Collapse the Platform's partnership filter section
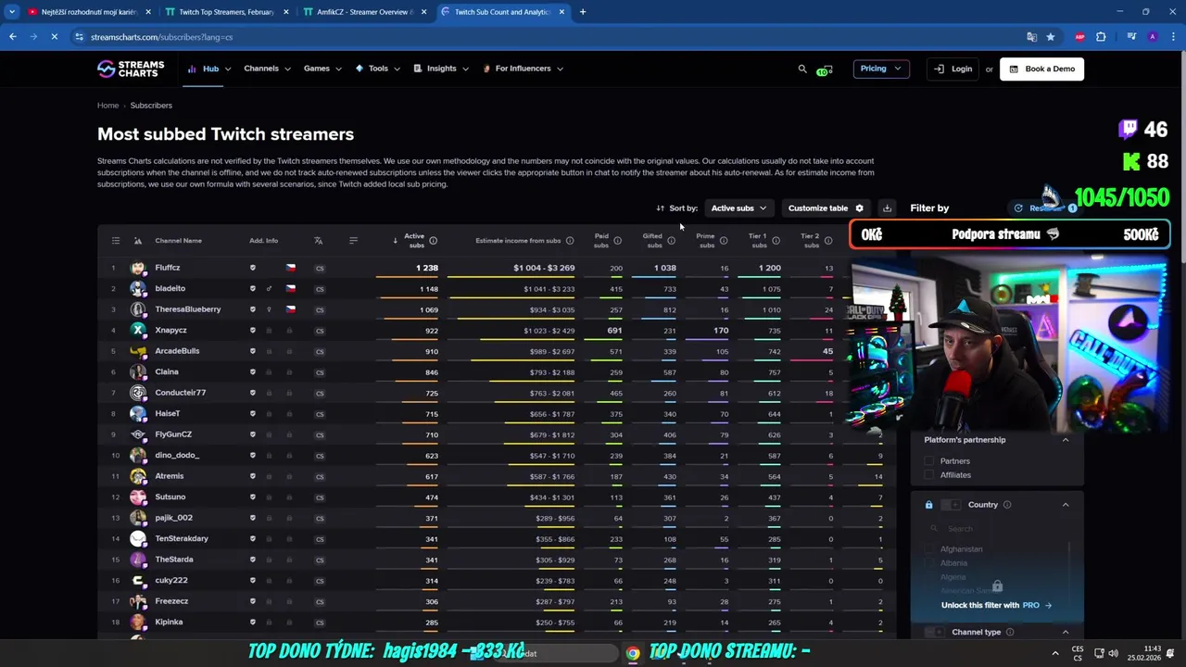The height and width of the screenshot is (667, 1186). click(1066, 440)
